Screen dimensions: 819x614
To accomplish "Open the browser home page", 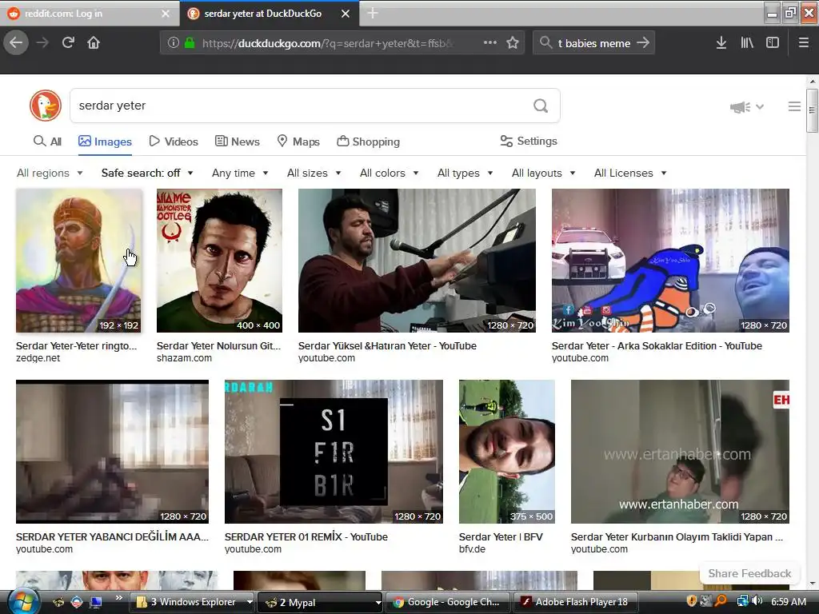I will 94,43.
